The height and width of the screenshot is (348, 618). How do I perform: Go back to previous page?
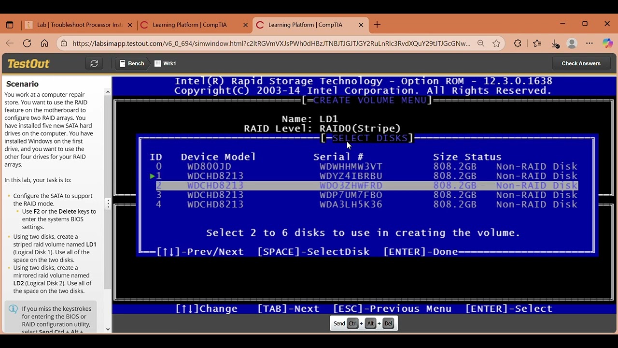pyautogui.click(x=10, y=43)
